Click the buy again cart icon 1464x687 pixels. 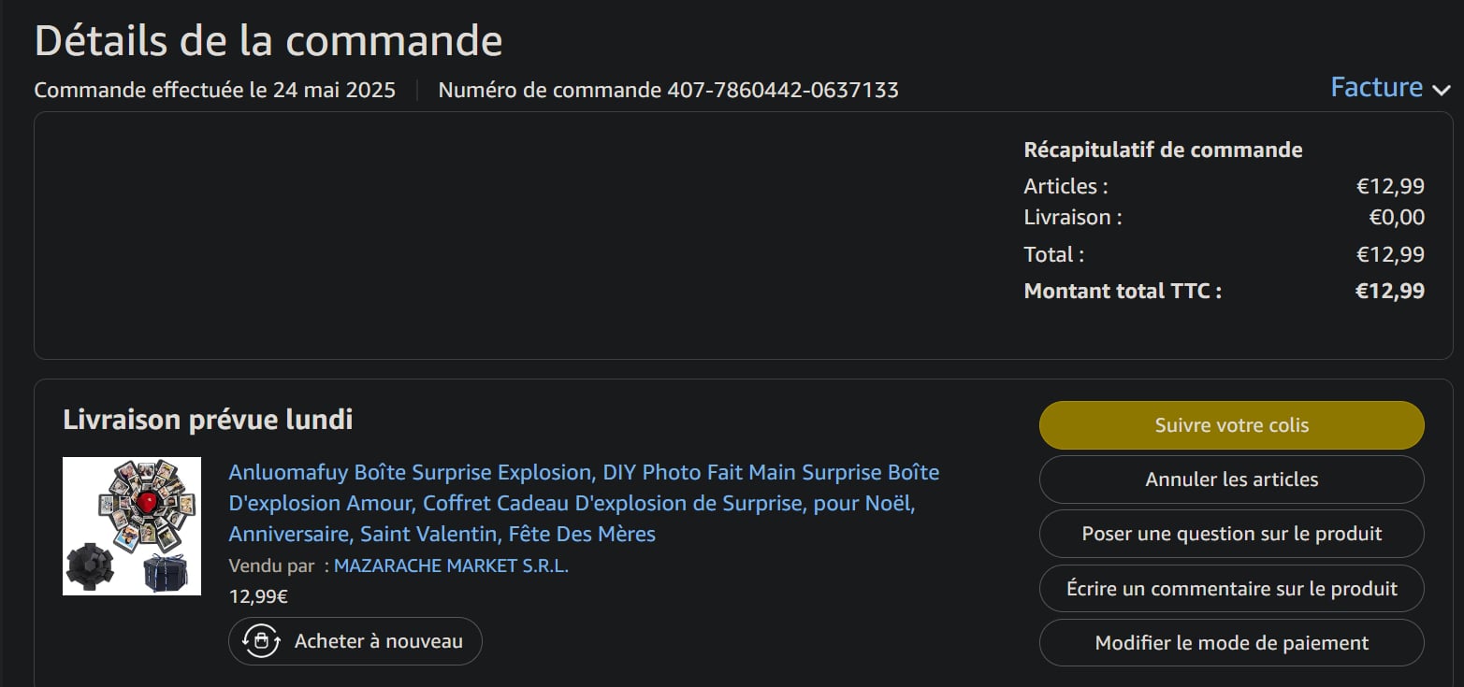[261, 641]
